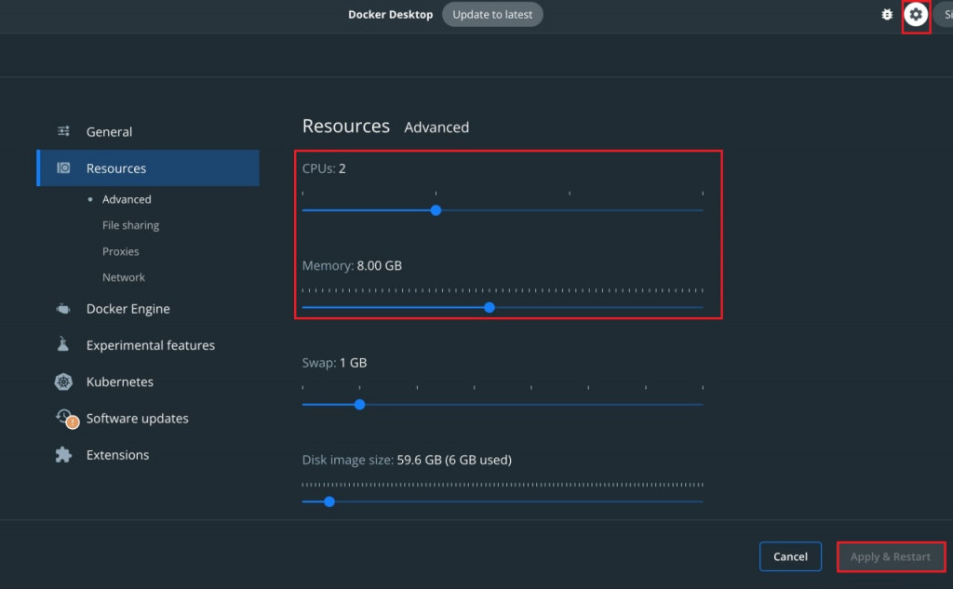Screen dimensions: 953x589
Task: Open File sharing under Resources
Action: [130, 225]
